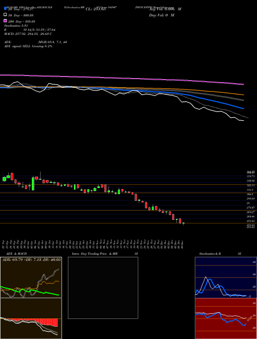Screen dimensions: 257x339
Task: Click the 'Day Vol: 0 M' label
Action: click(161, 15)
